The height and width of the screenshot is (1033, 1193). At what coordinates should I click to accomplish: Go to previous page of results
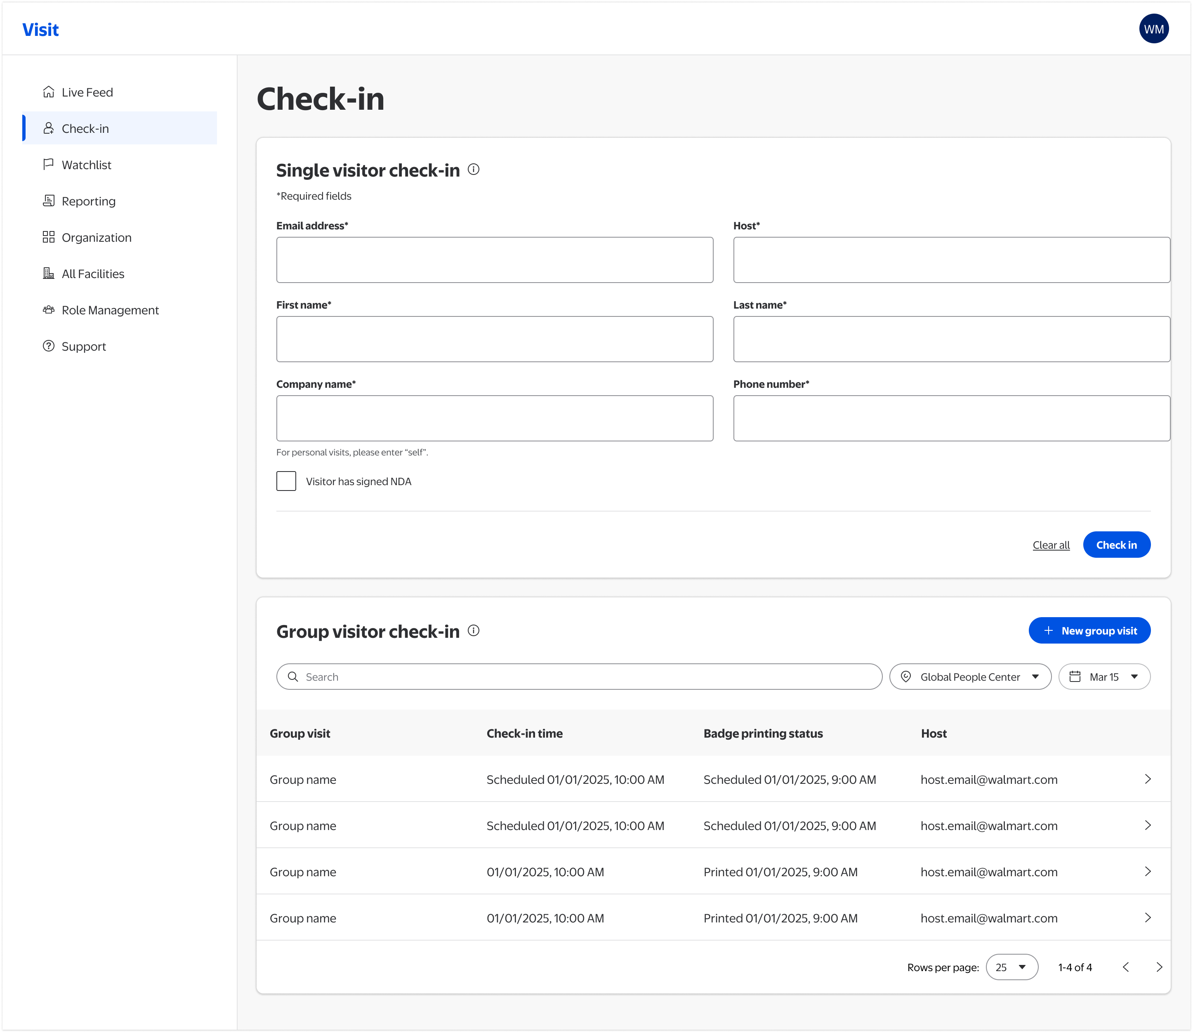[1126, 967]
